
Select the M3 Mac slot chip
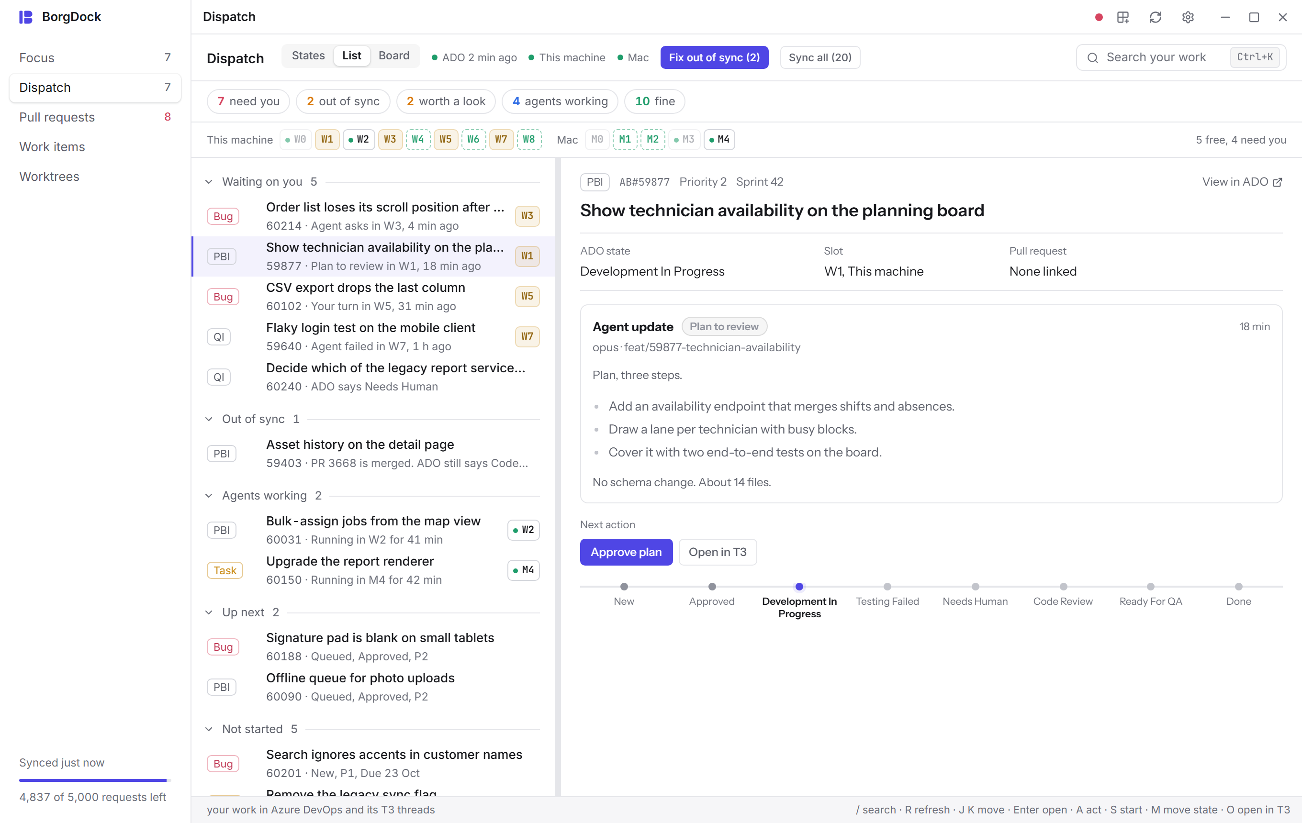684,140
